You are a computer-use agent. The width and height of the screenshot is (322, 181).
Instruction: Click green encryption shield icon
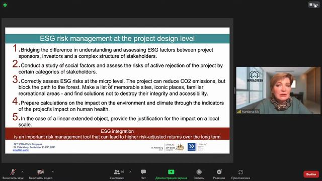tap(5, 5)
